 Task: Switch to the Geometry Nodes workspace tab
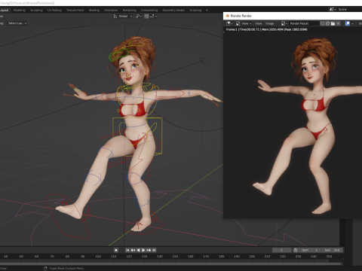pyautogui.click(x=173, y=10)
